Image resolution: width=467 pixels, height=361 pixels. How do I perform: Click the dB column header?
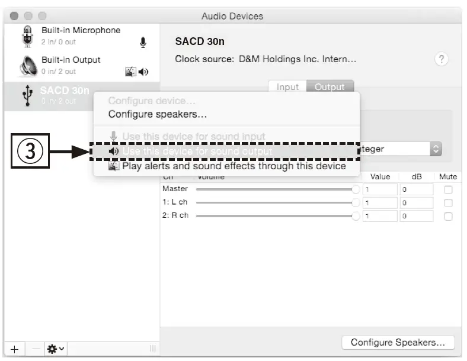tap(417, 176)
